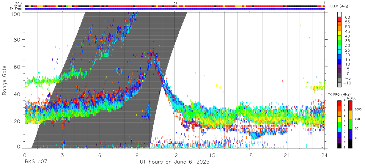365x168 pixels.
Task: Click the light gray bottom segment of ELEV colorbar
Action: pyautogui.click(x=340, y=85)
